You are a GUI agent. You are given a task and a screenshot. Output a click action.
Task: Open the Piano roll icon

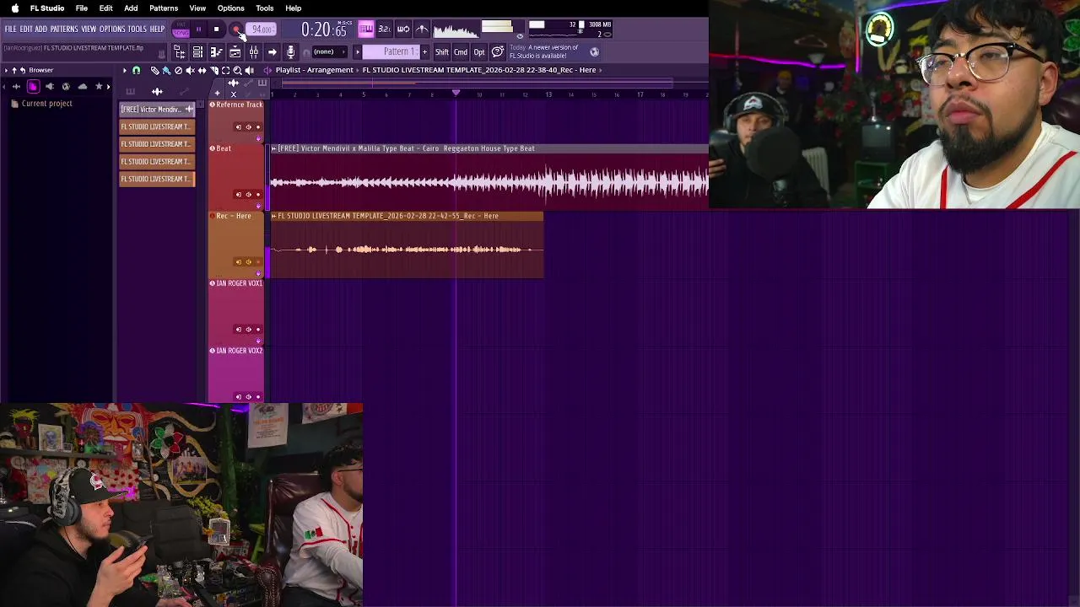216,52
